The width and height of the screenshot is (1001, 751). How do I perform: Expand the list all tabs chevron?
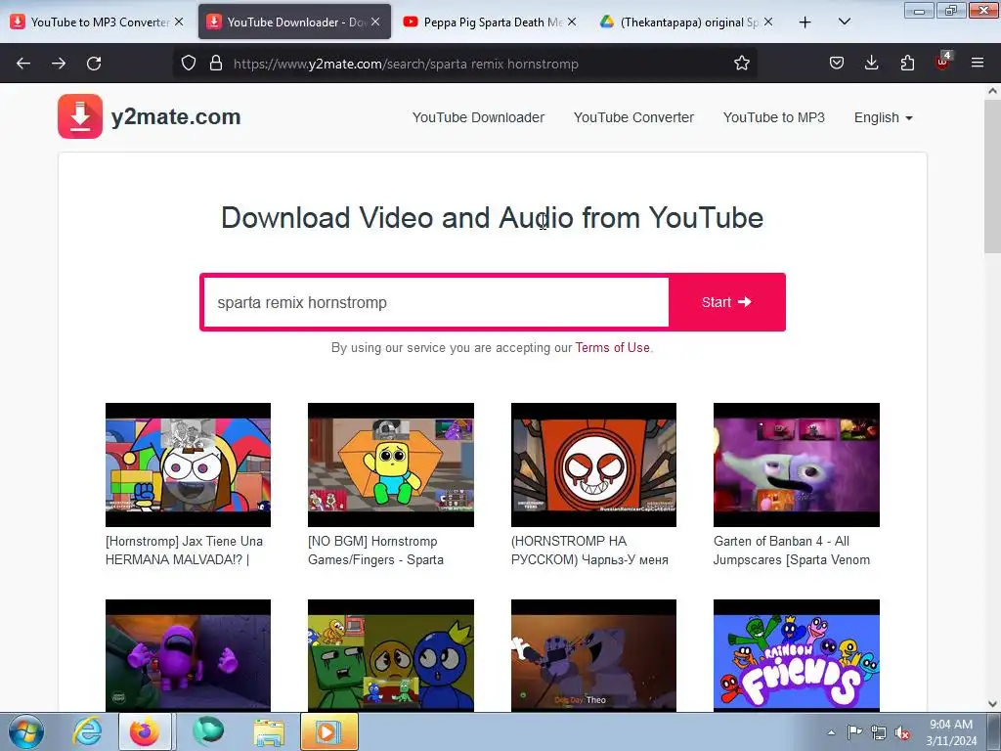(844, 22)
